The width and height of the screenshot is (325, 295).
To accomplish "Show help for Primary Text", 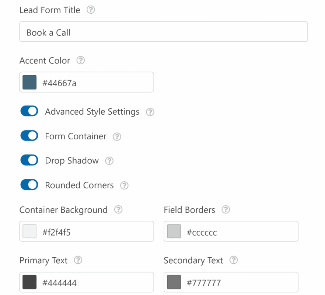I will pos(78,260).
